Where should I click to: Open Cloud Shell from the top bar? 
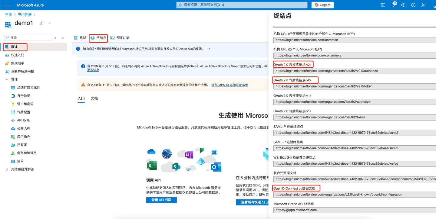click(383, 5)
